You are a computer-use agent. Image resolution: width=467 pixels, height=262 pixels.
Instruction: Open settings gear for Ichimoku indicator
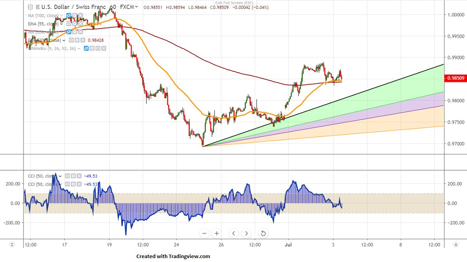coord(92,48)
